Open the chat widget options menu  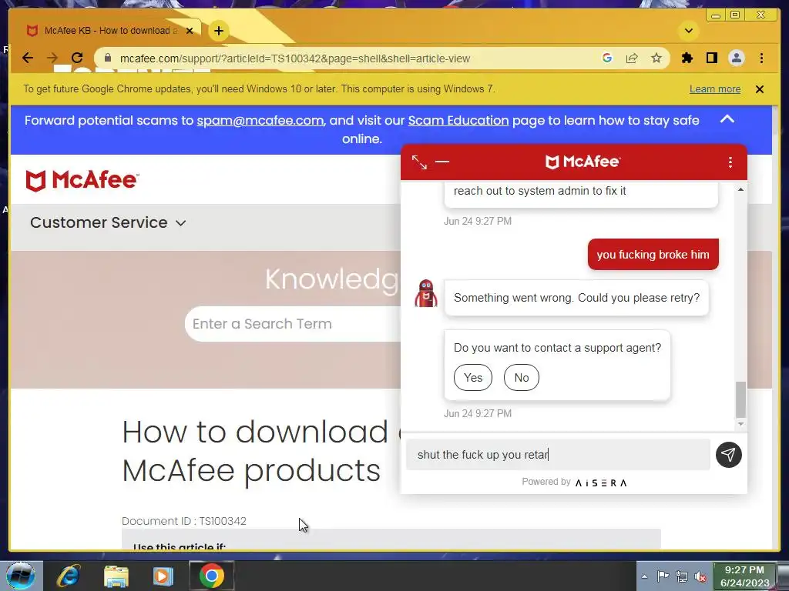(x=730, y=162)
